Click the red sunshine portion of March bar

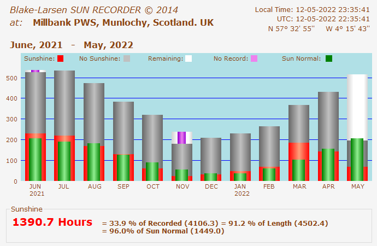[x=299, y=151]
